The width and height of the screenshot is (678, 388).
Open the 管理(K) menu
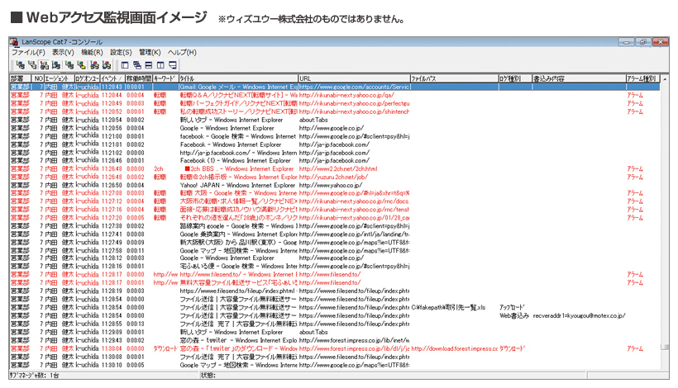click(x=150, y=52)
